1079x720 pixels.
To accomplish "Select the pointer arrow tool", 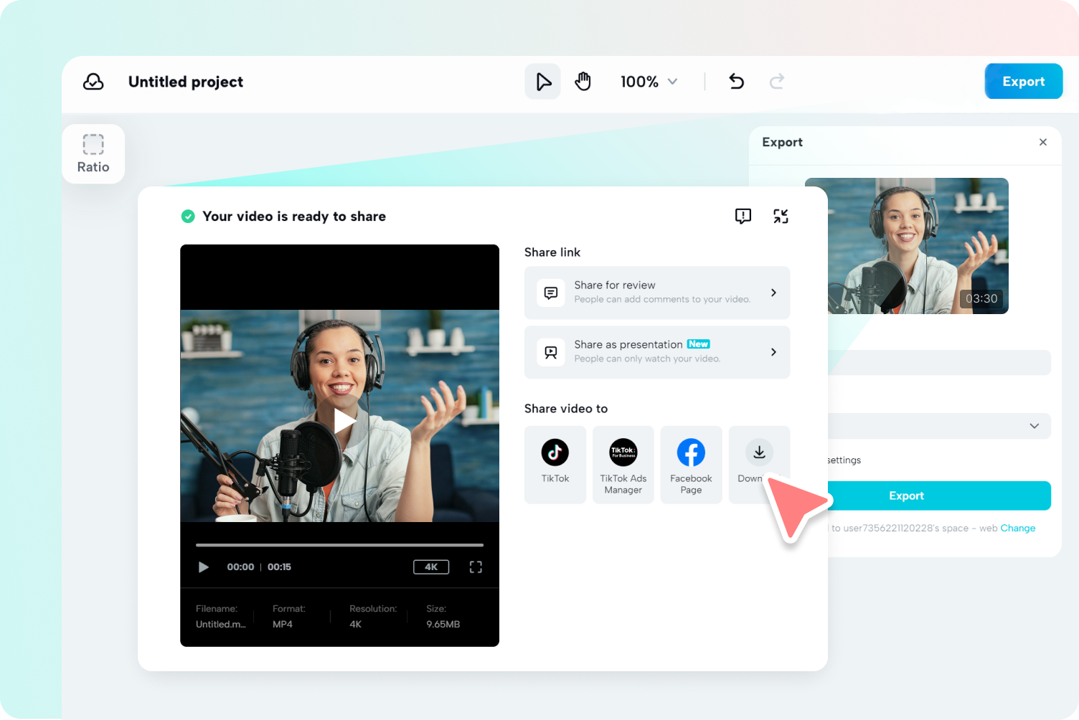I will pyautogui.click(x=543, y=82).
